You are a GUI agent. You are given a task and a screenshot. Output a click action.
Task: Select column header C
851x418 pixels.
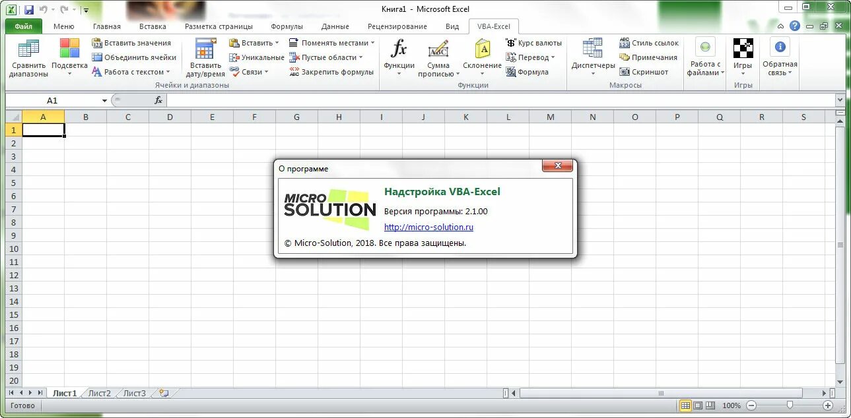pos(127,117)
